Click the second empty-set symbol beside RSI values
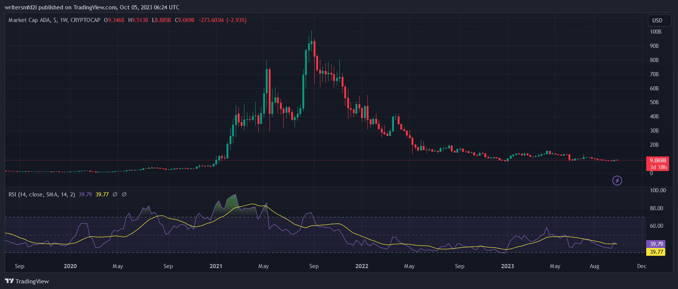The height and width of the screenshot is (289, 678). click(124, 195)
